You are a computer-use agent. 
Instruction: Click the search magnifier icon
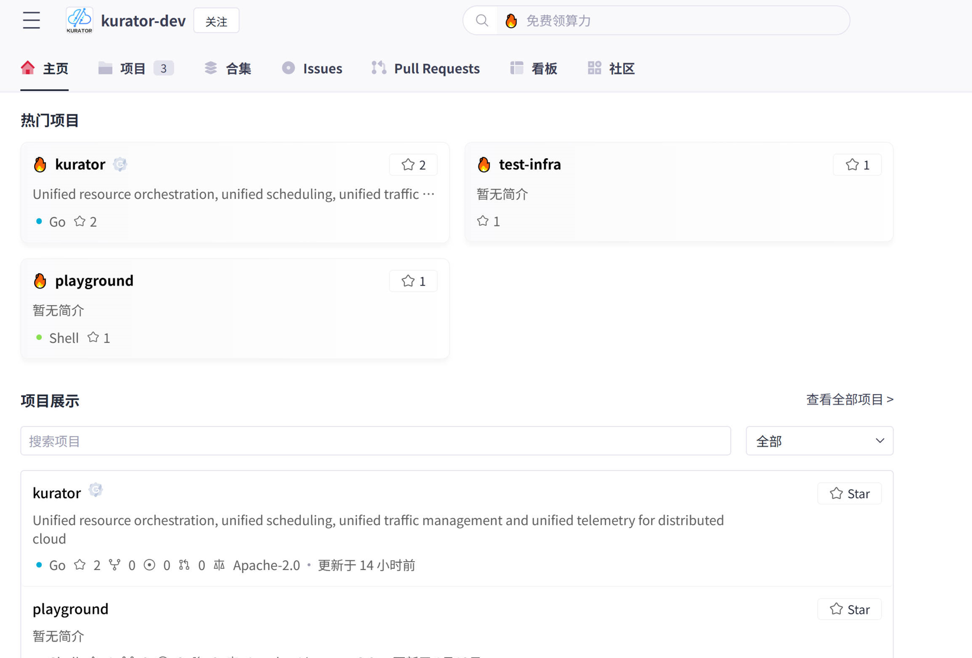(x=482, y=21)
